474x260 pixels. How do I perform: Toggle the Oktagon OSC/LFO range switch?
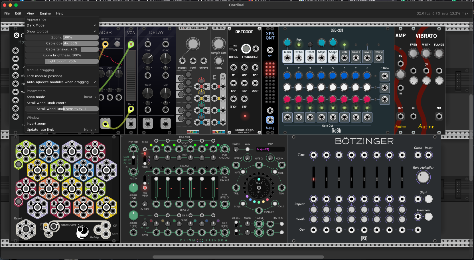(231, 48)
